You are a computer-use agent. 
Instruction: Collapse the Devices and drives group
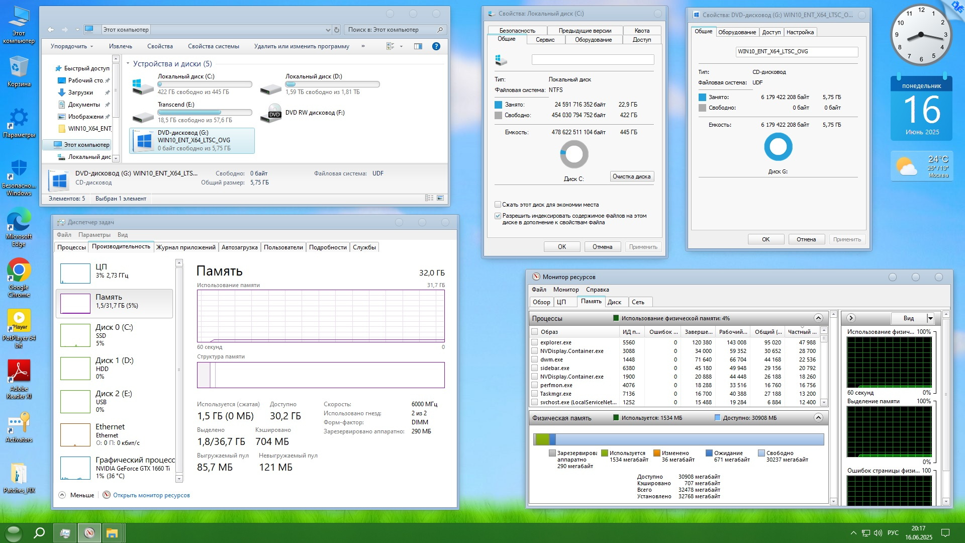pos(128,64)
